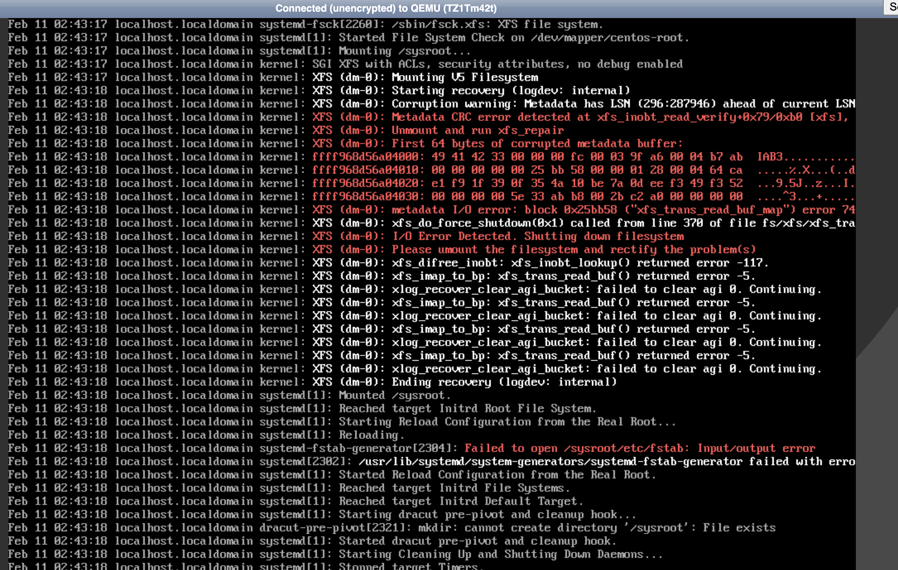Screen dimensions: 898x570
Task: Select the 'Corruption warning: Metadata has LSN' line
Action: click(x=623, y=104)
